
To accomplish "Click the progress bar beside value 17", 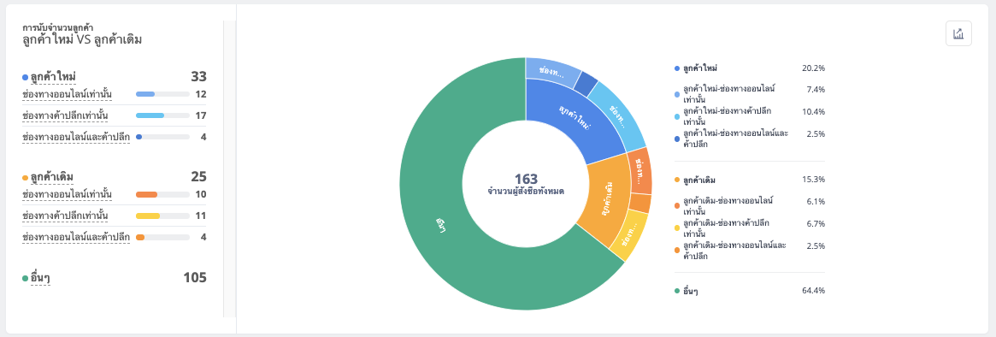I will (162, 115).
